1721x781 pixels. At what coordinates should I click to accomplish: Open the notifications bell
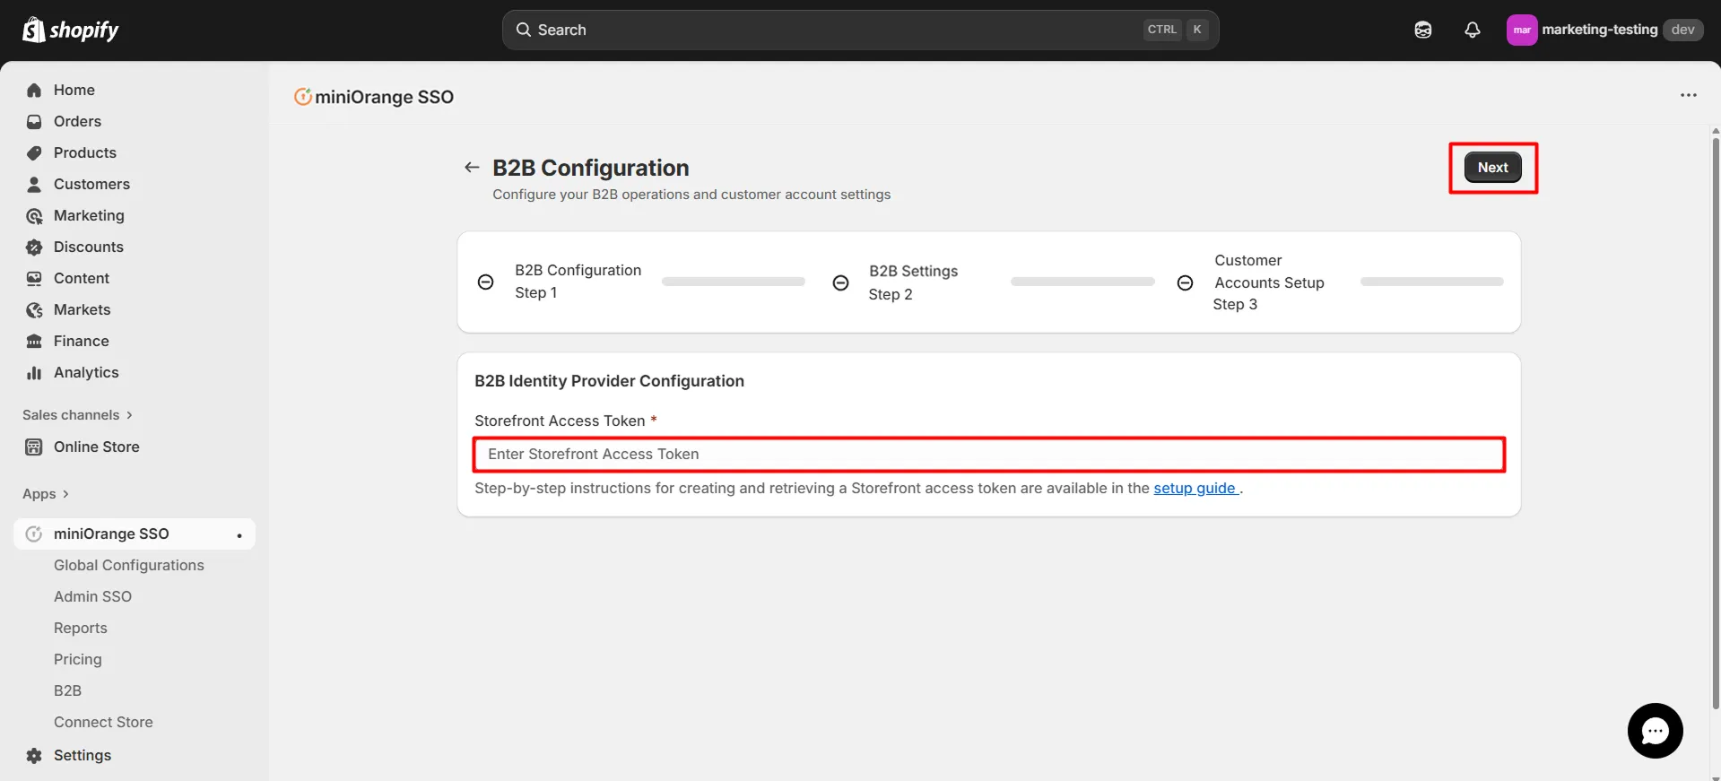[x=1473, y=30]
